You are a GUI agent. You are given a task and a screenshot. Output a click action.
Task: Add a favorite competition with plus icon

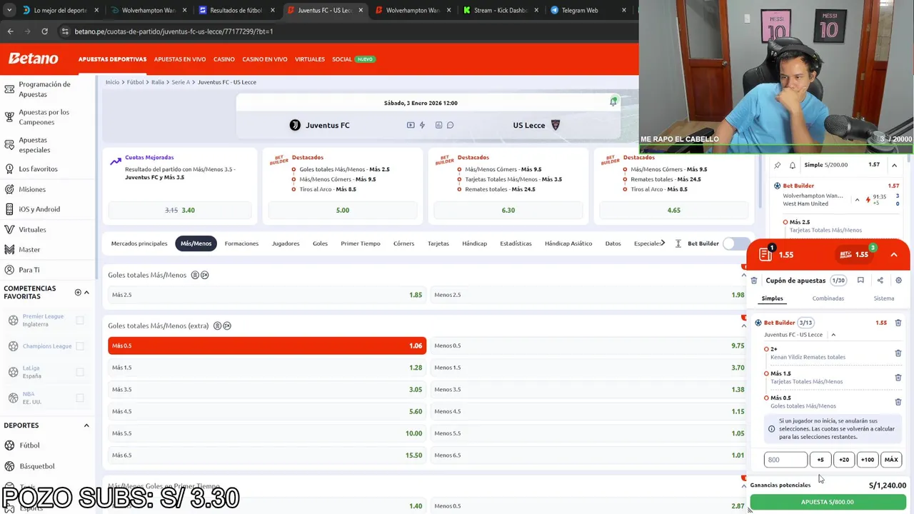click(x=78, y=292)
